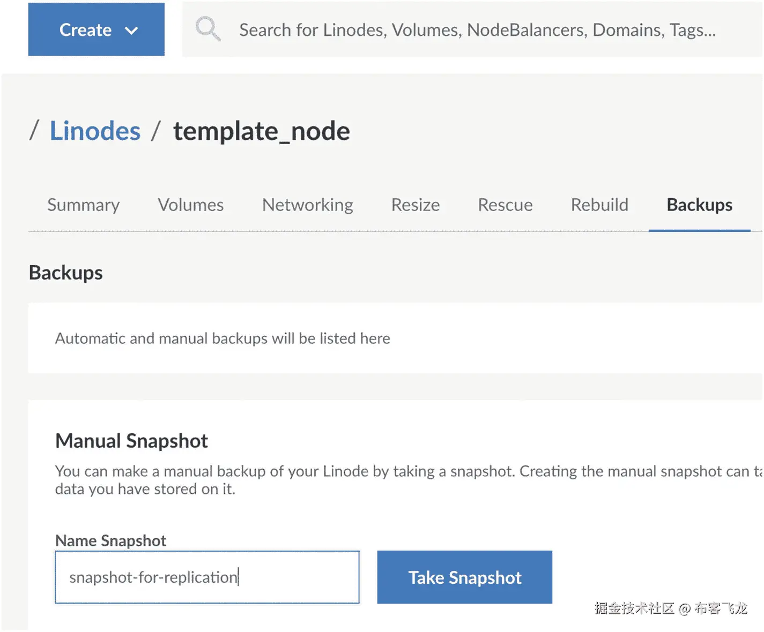Go to the Linodes breadcrumb link
This screenshot has width=764, height=632.
tap(95, 131)
